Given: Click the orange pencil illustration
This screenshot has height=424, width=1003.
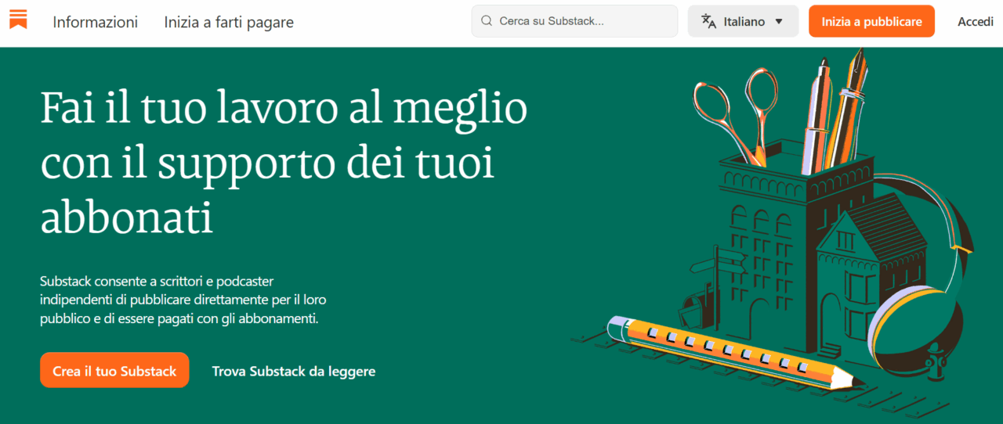Looking at the screenshot, I should pos(734,352).
